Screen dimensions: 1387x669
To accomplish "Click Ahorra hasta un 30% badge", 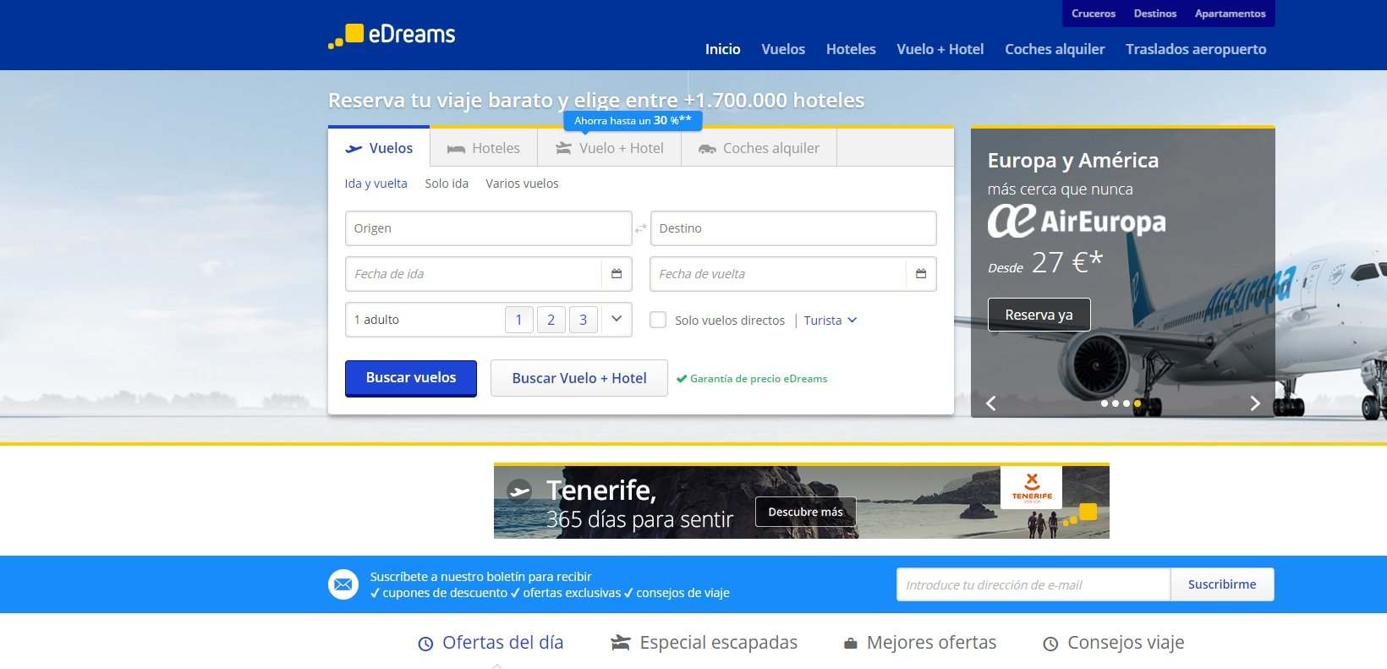I will click(633, 121).
